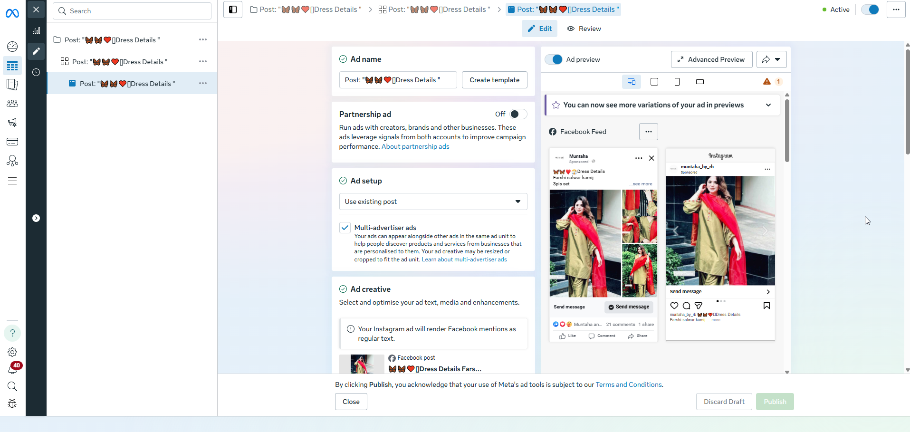Toggle Ad preview switch
This screenshot has width=910, height=432.
click(554, 59)
